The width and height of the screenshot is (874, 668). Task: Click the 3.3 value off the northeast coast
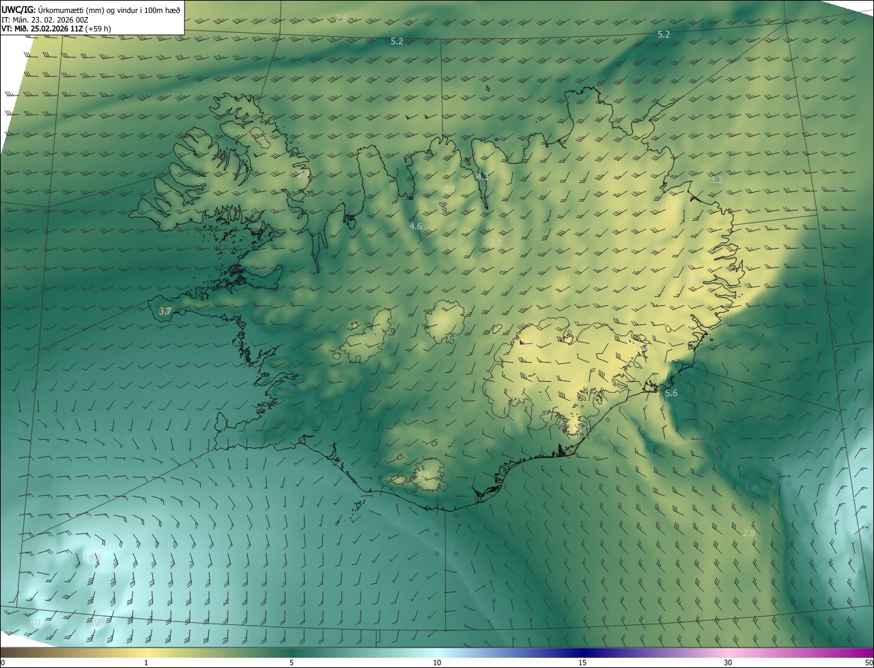point(716,180)
